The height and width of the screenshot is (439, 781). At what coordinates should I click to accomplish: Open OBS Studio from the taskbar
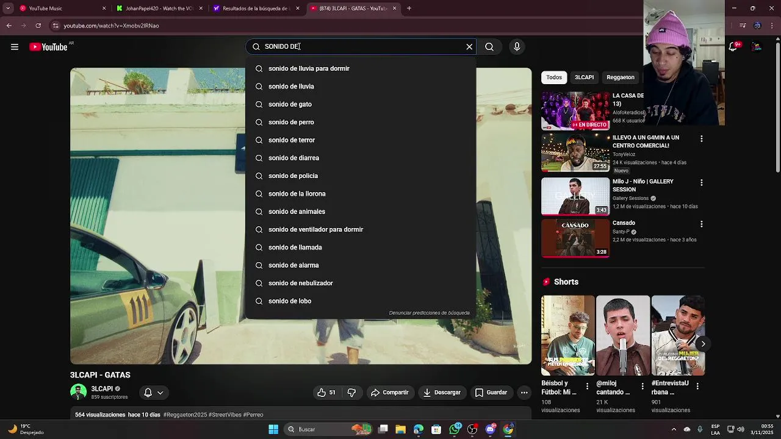coord(472,429)
